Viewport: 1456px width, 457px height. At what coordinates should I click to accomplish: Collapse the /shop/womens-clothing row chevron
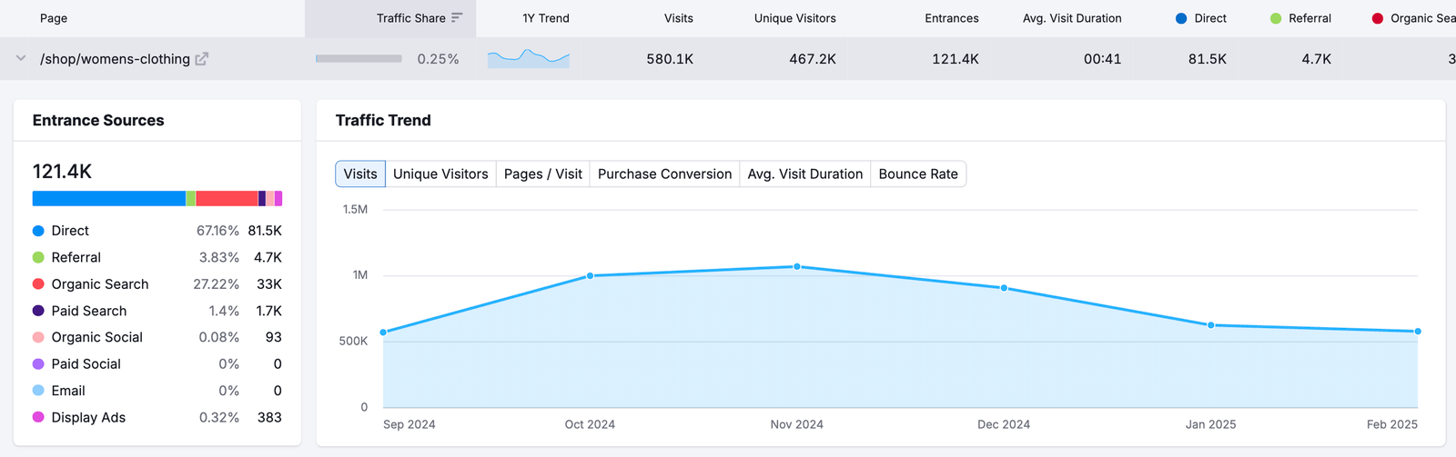20,59
